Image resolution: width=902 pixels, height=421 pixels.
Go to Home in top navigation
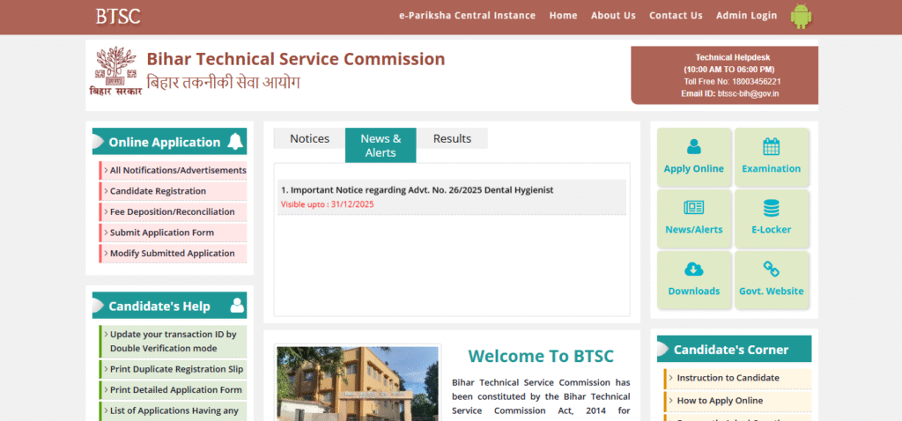[x=563, y=16]
